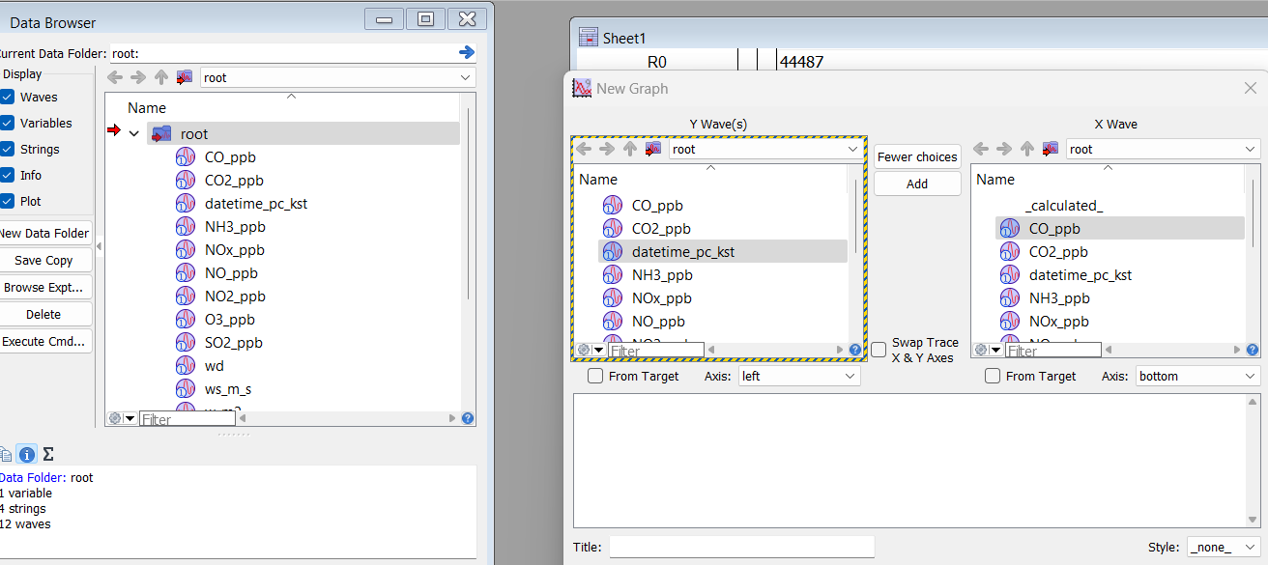Click the up-arrow parent folder icon in X Wave panel
Image resolution: width=1268 pixels, height=565 pixels.
pos(1026,149)
